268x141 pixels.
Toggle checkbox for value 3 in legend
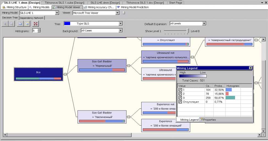180,98
